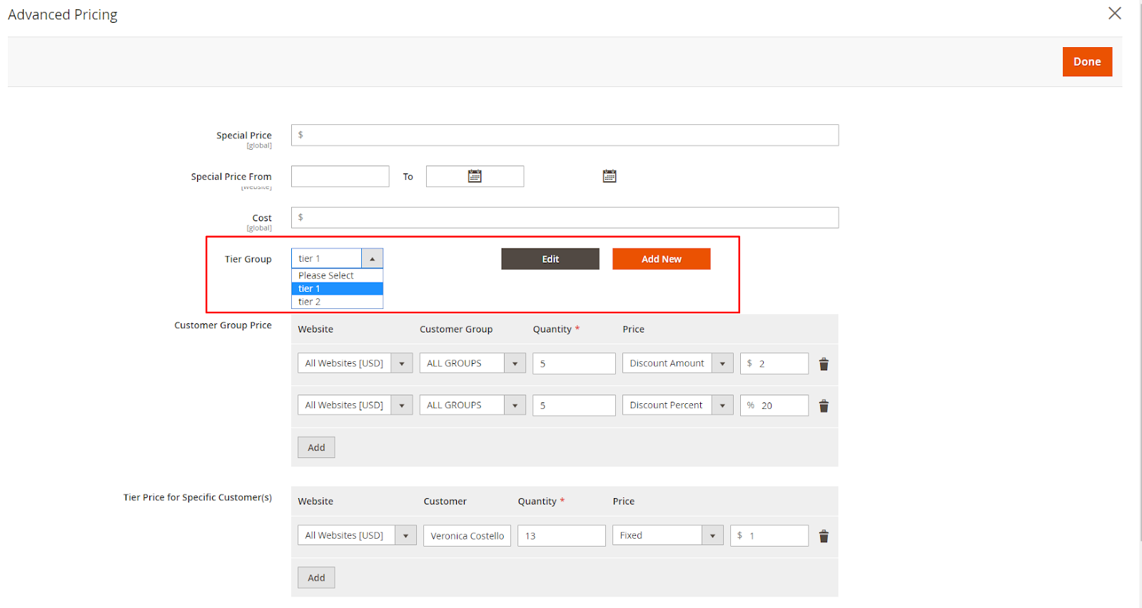This screenshot has width=1142, height=608.
Task: Delete the Discount Amount price row
Action: [x=823, y=364]
